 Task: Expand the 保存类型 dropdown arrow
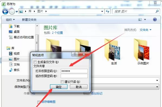tap(157, 87)
